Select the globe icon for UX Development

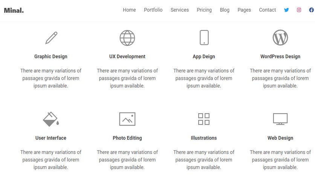pyautogui.click(x=127, y=38)
